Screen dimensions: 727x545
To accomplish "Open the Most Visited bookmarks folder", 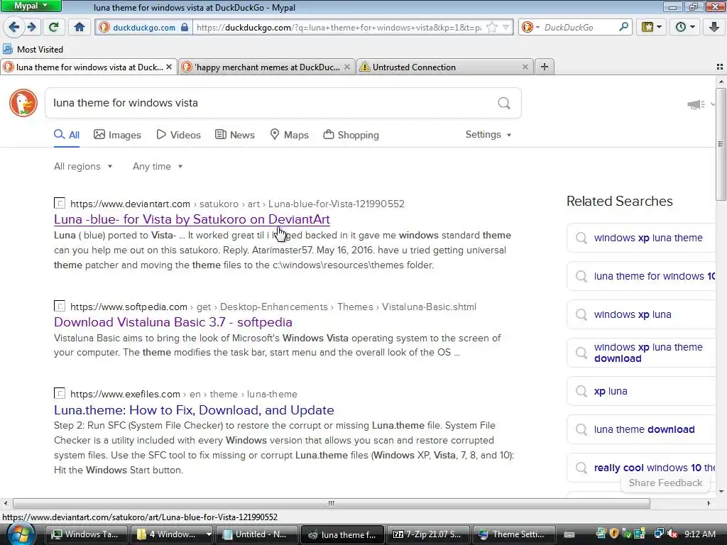I will (x=33, y=49).
